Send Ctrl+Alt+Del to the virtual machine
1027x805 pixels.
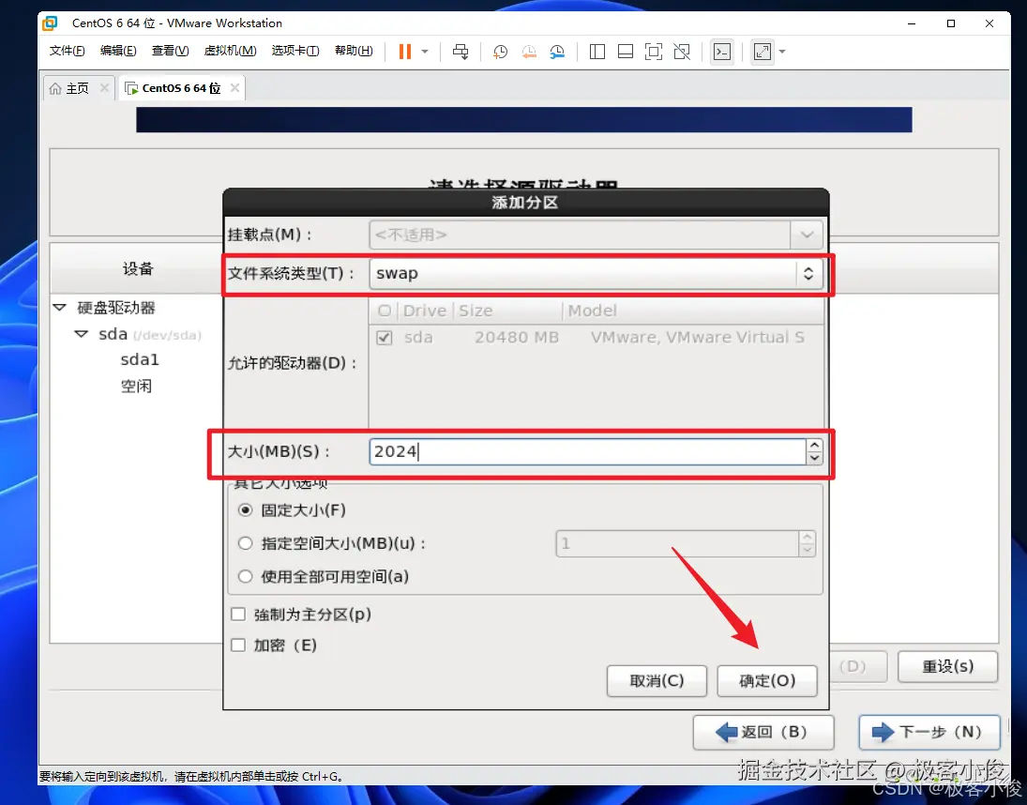click(461, 51)
